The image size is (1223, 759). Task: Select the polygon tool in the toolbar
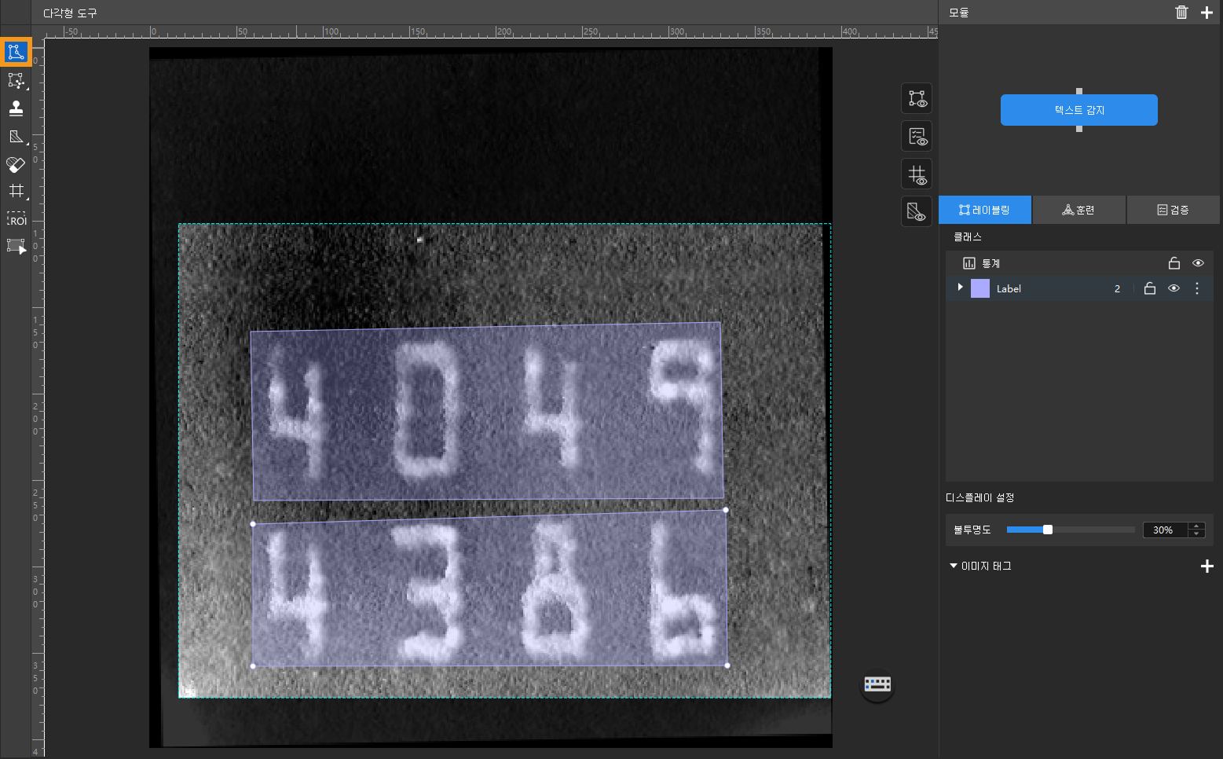pyautogui.click(x=16, y=53)
